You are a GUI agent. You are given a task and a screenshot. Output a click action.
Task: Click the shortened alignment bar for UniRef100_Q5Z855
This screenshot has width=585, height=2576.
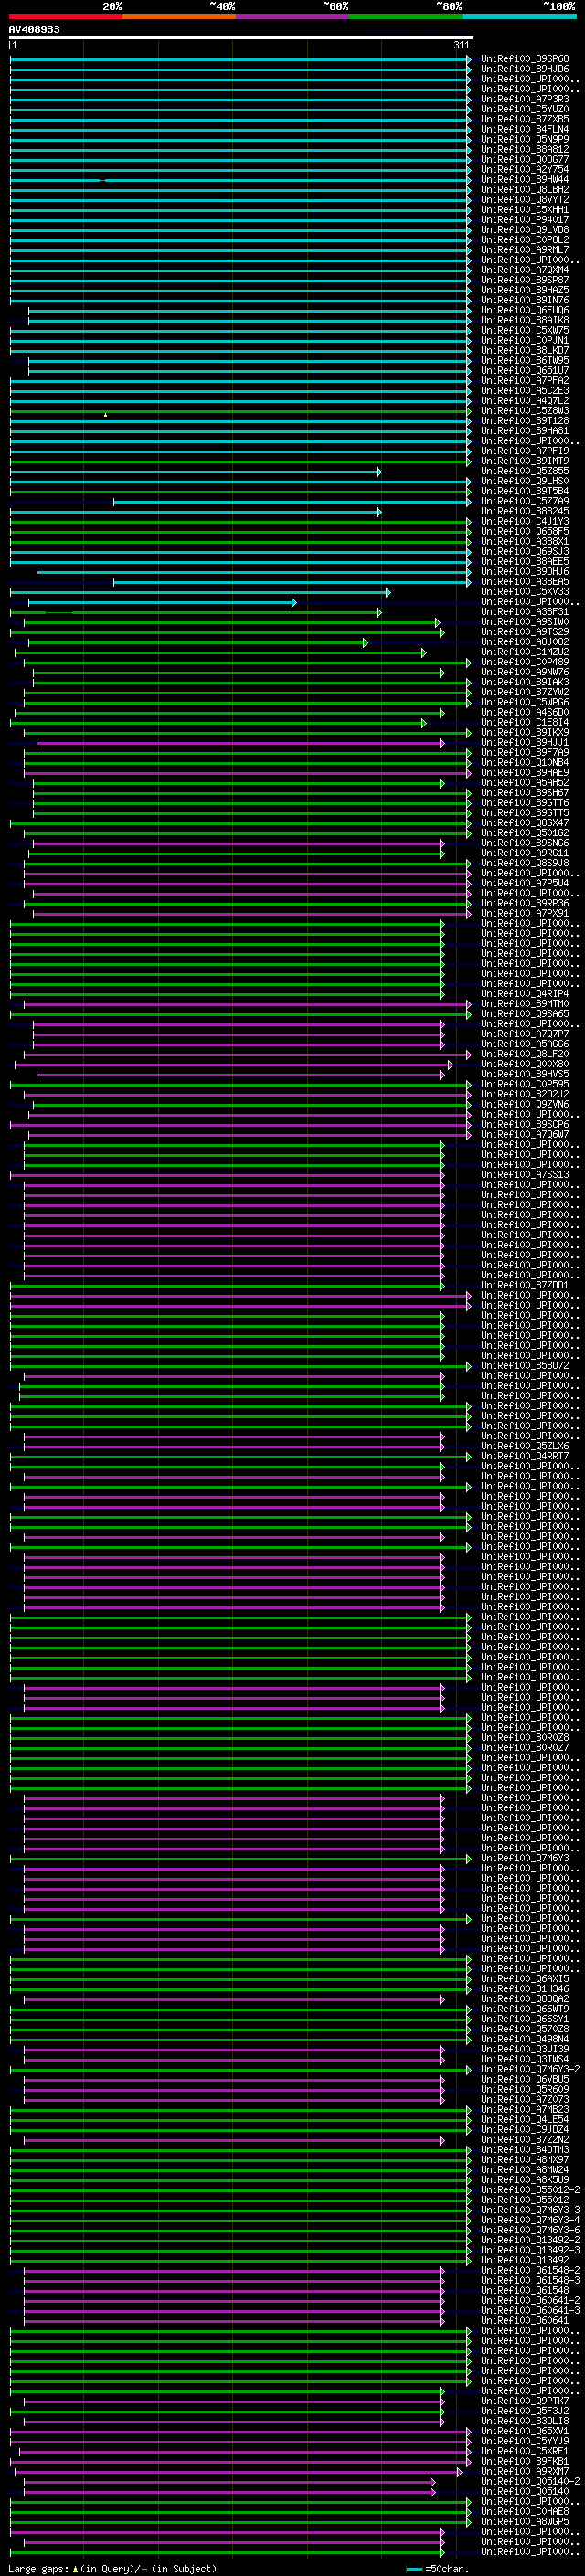pyautogui.click(x=196, y=471)
